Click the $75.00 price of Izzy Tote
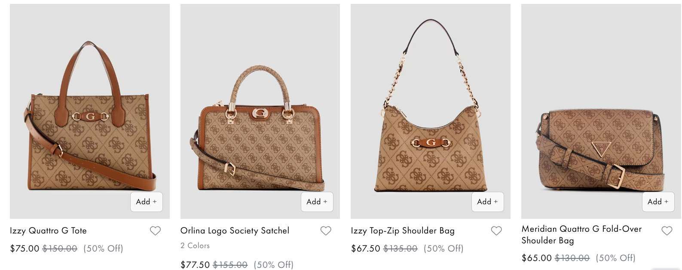682x270 pixels. pos(24,249)
